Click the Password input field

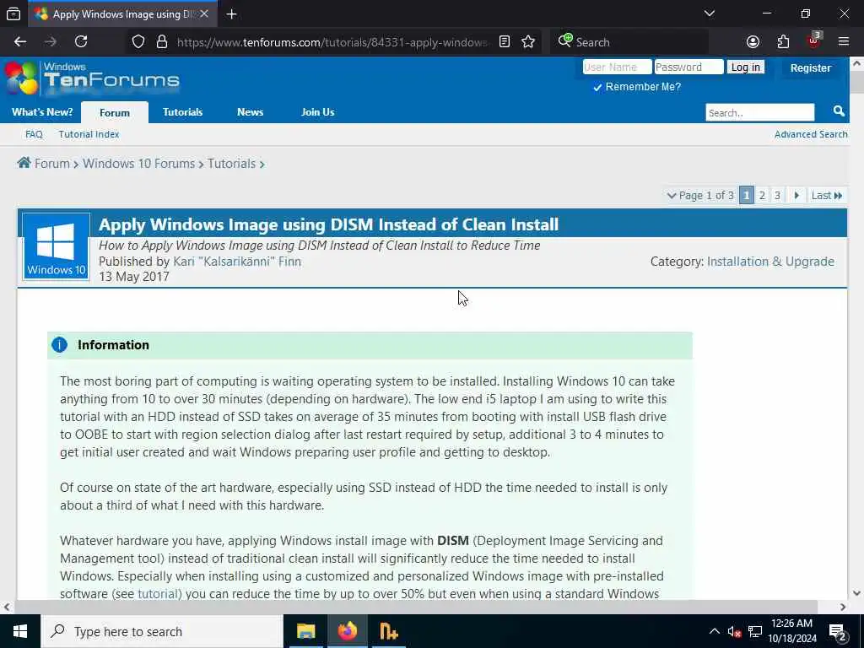[688, 67]
